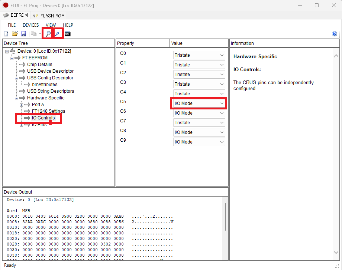Open the arrow next to the copy icon
Viewport: 342px width, 270px height.
40,34
